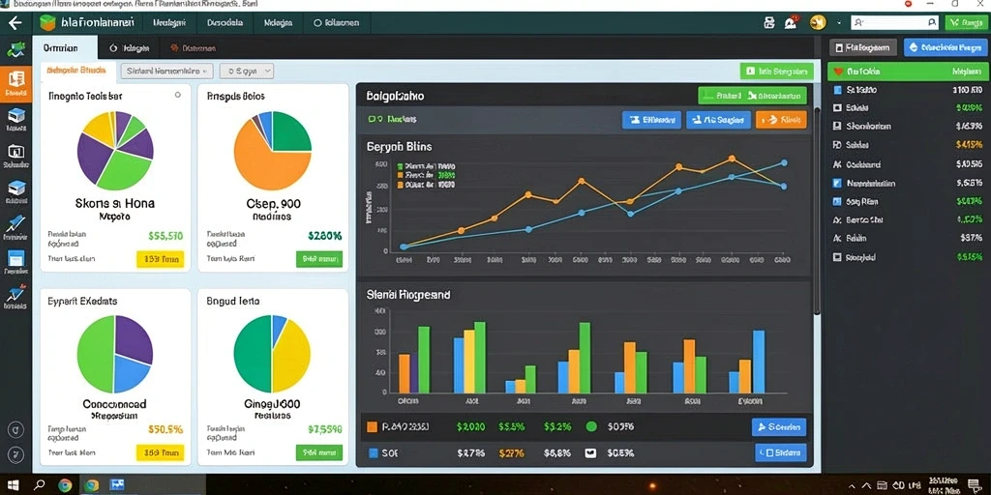Open the orange highlighted sidebar icon
The width and height of the screenshot is (991, 495).
pyautogui.click(x=15, y=83)
